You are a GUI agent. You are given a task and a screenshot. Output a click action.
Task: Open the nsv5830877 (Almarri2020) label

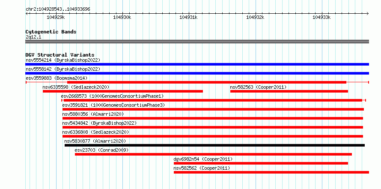pos(95,141)
